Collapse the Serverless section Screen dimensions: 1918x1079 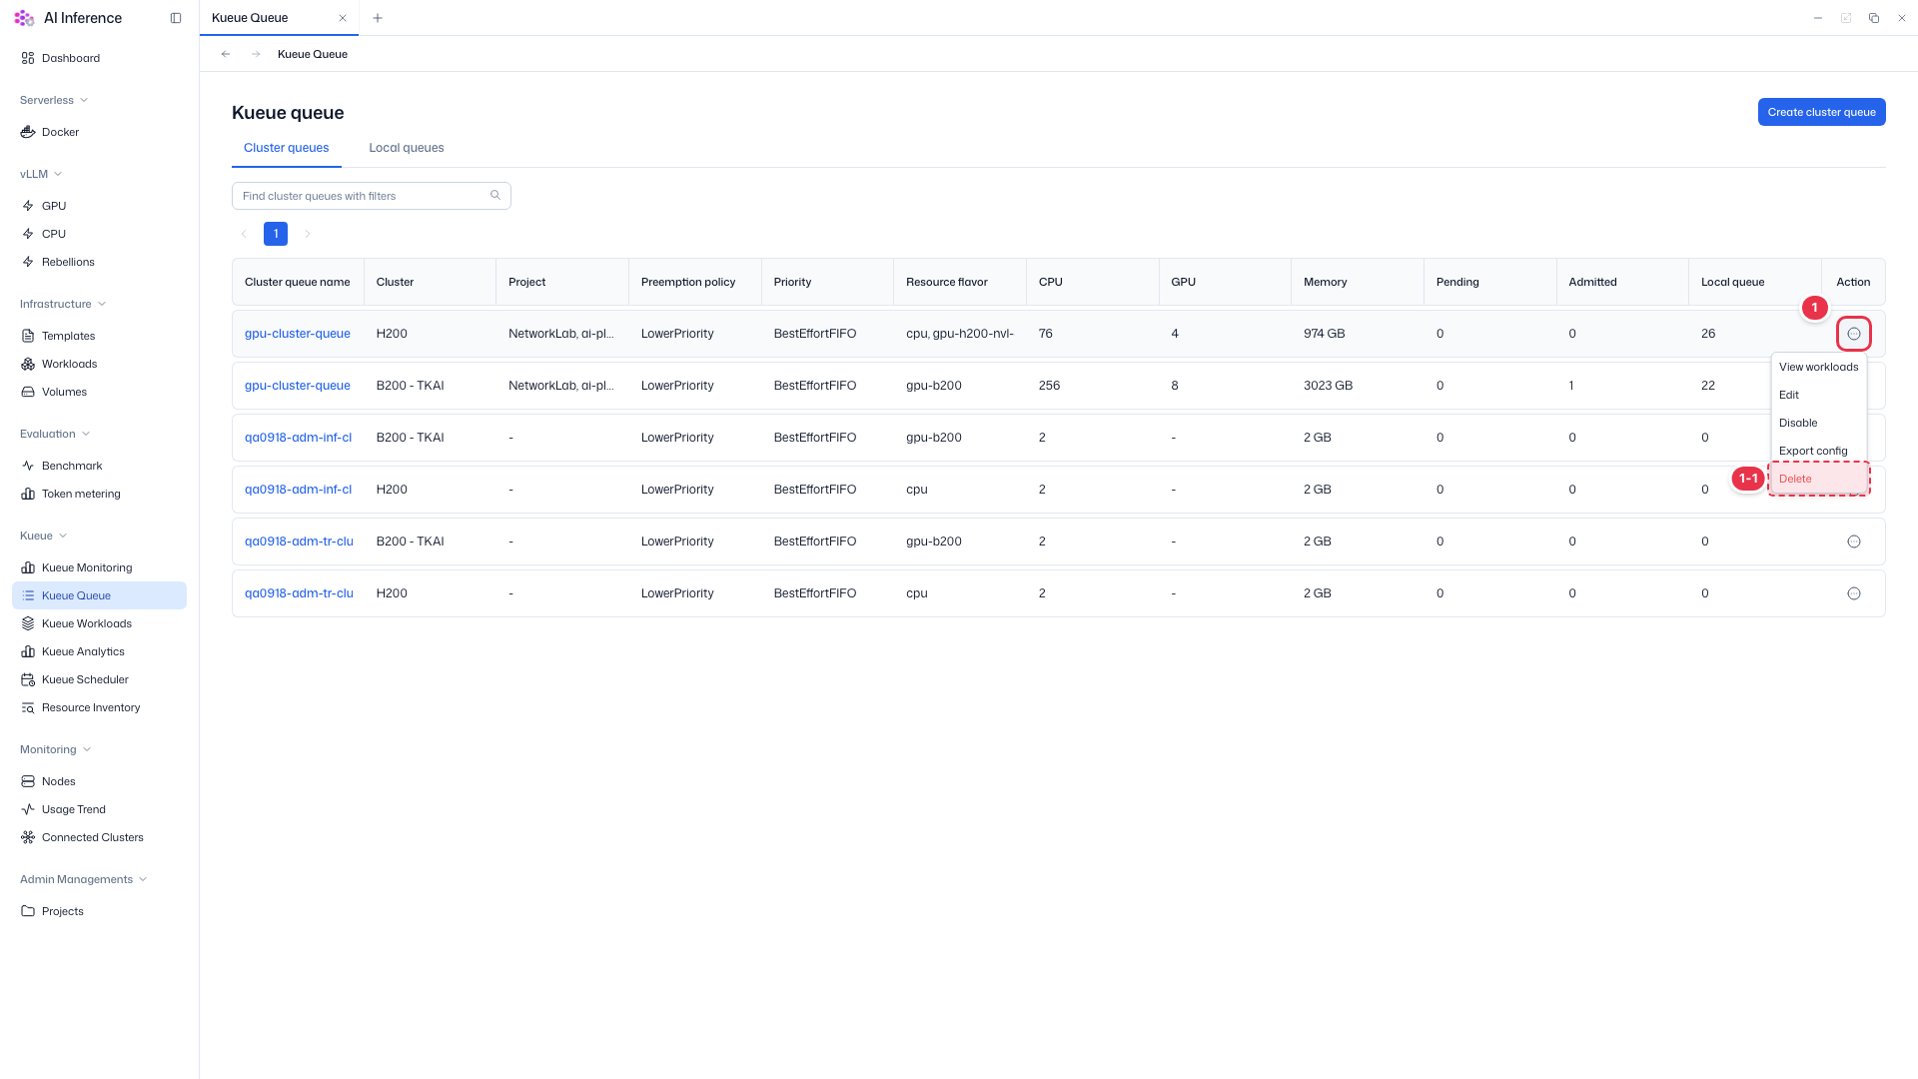(84, 100)
